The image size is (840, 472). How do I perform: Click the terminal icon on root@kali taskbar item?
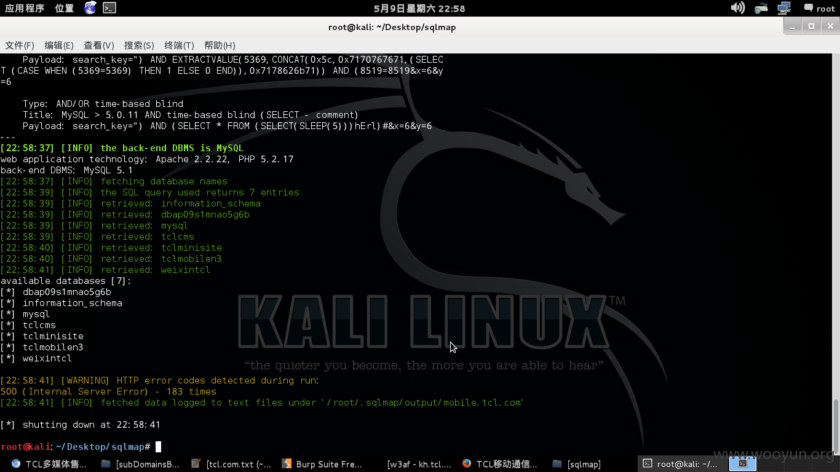click(x=648, y=464)
